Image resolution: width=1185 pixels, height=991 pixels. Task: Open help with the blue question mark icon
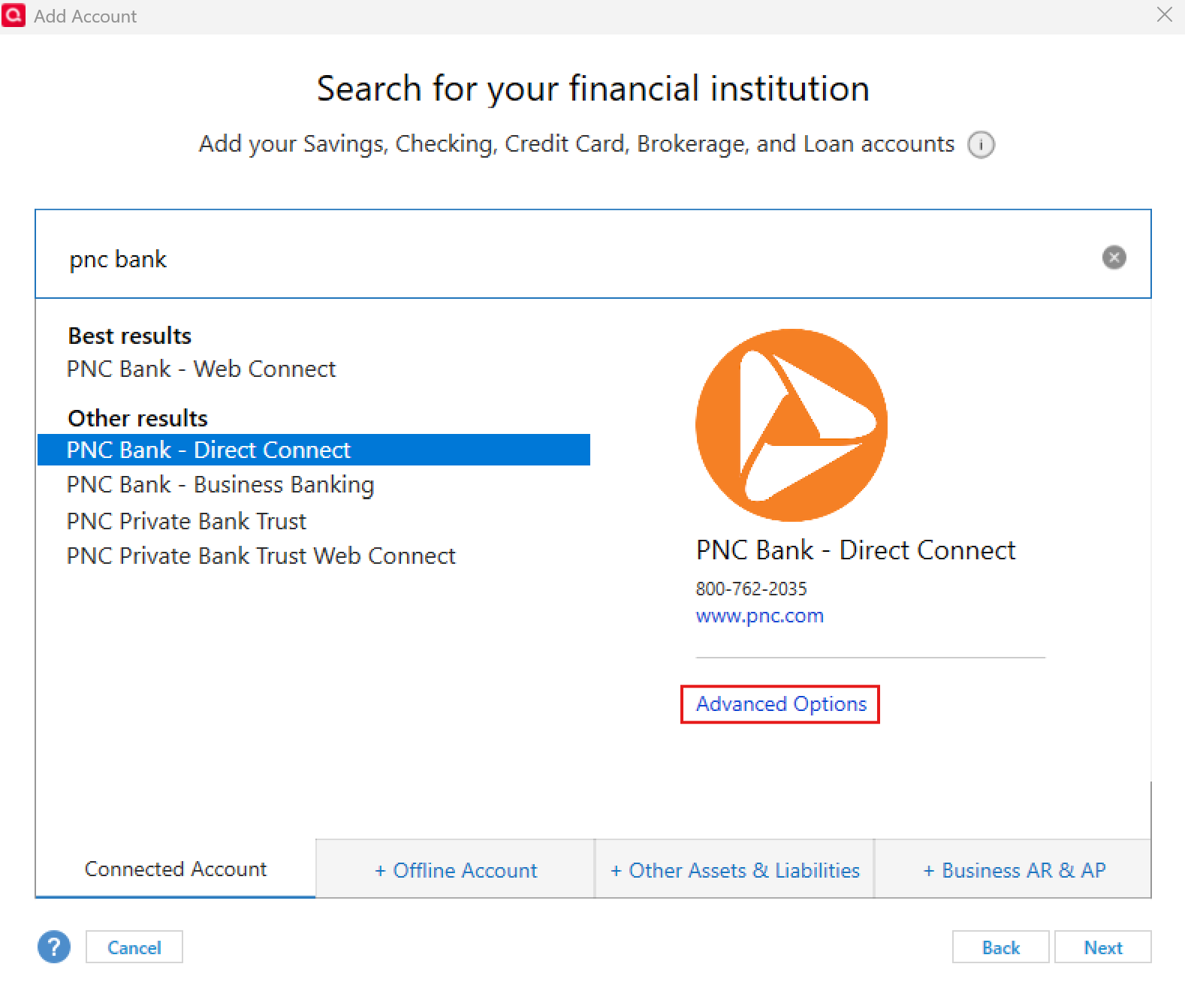(x=54, y=947)
